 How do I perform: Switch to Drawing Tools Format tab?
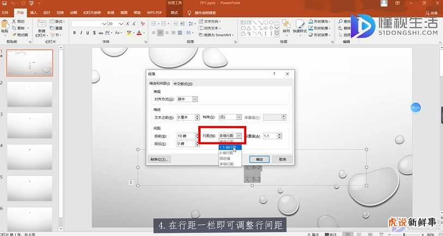point(174,13)
